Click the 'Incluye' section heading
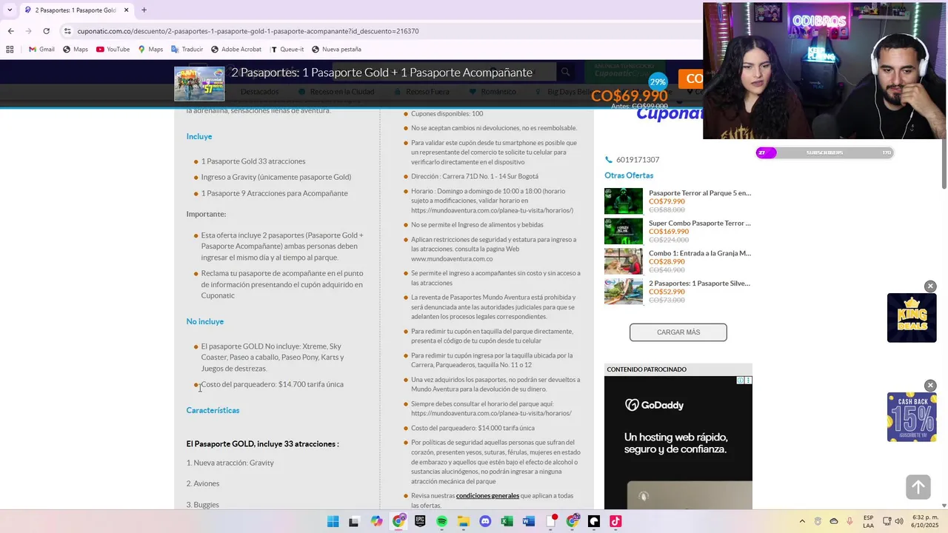The width and height of the screenshot is (948, 533). coord(199,137)
